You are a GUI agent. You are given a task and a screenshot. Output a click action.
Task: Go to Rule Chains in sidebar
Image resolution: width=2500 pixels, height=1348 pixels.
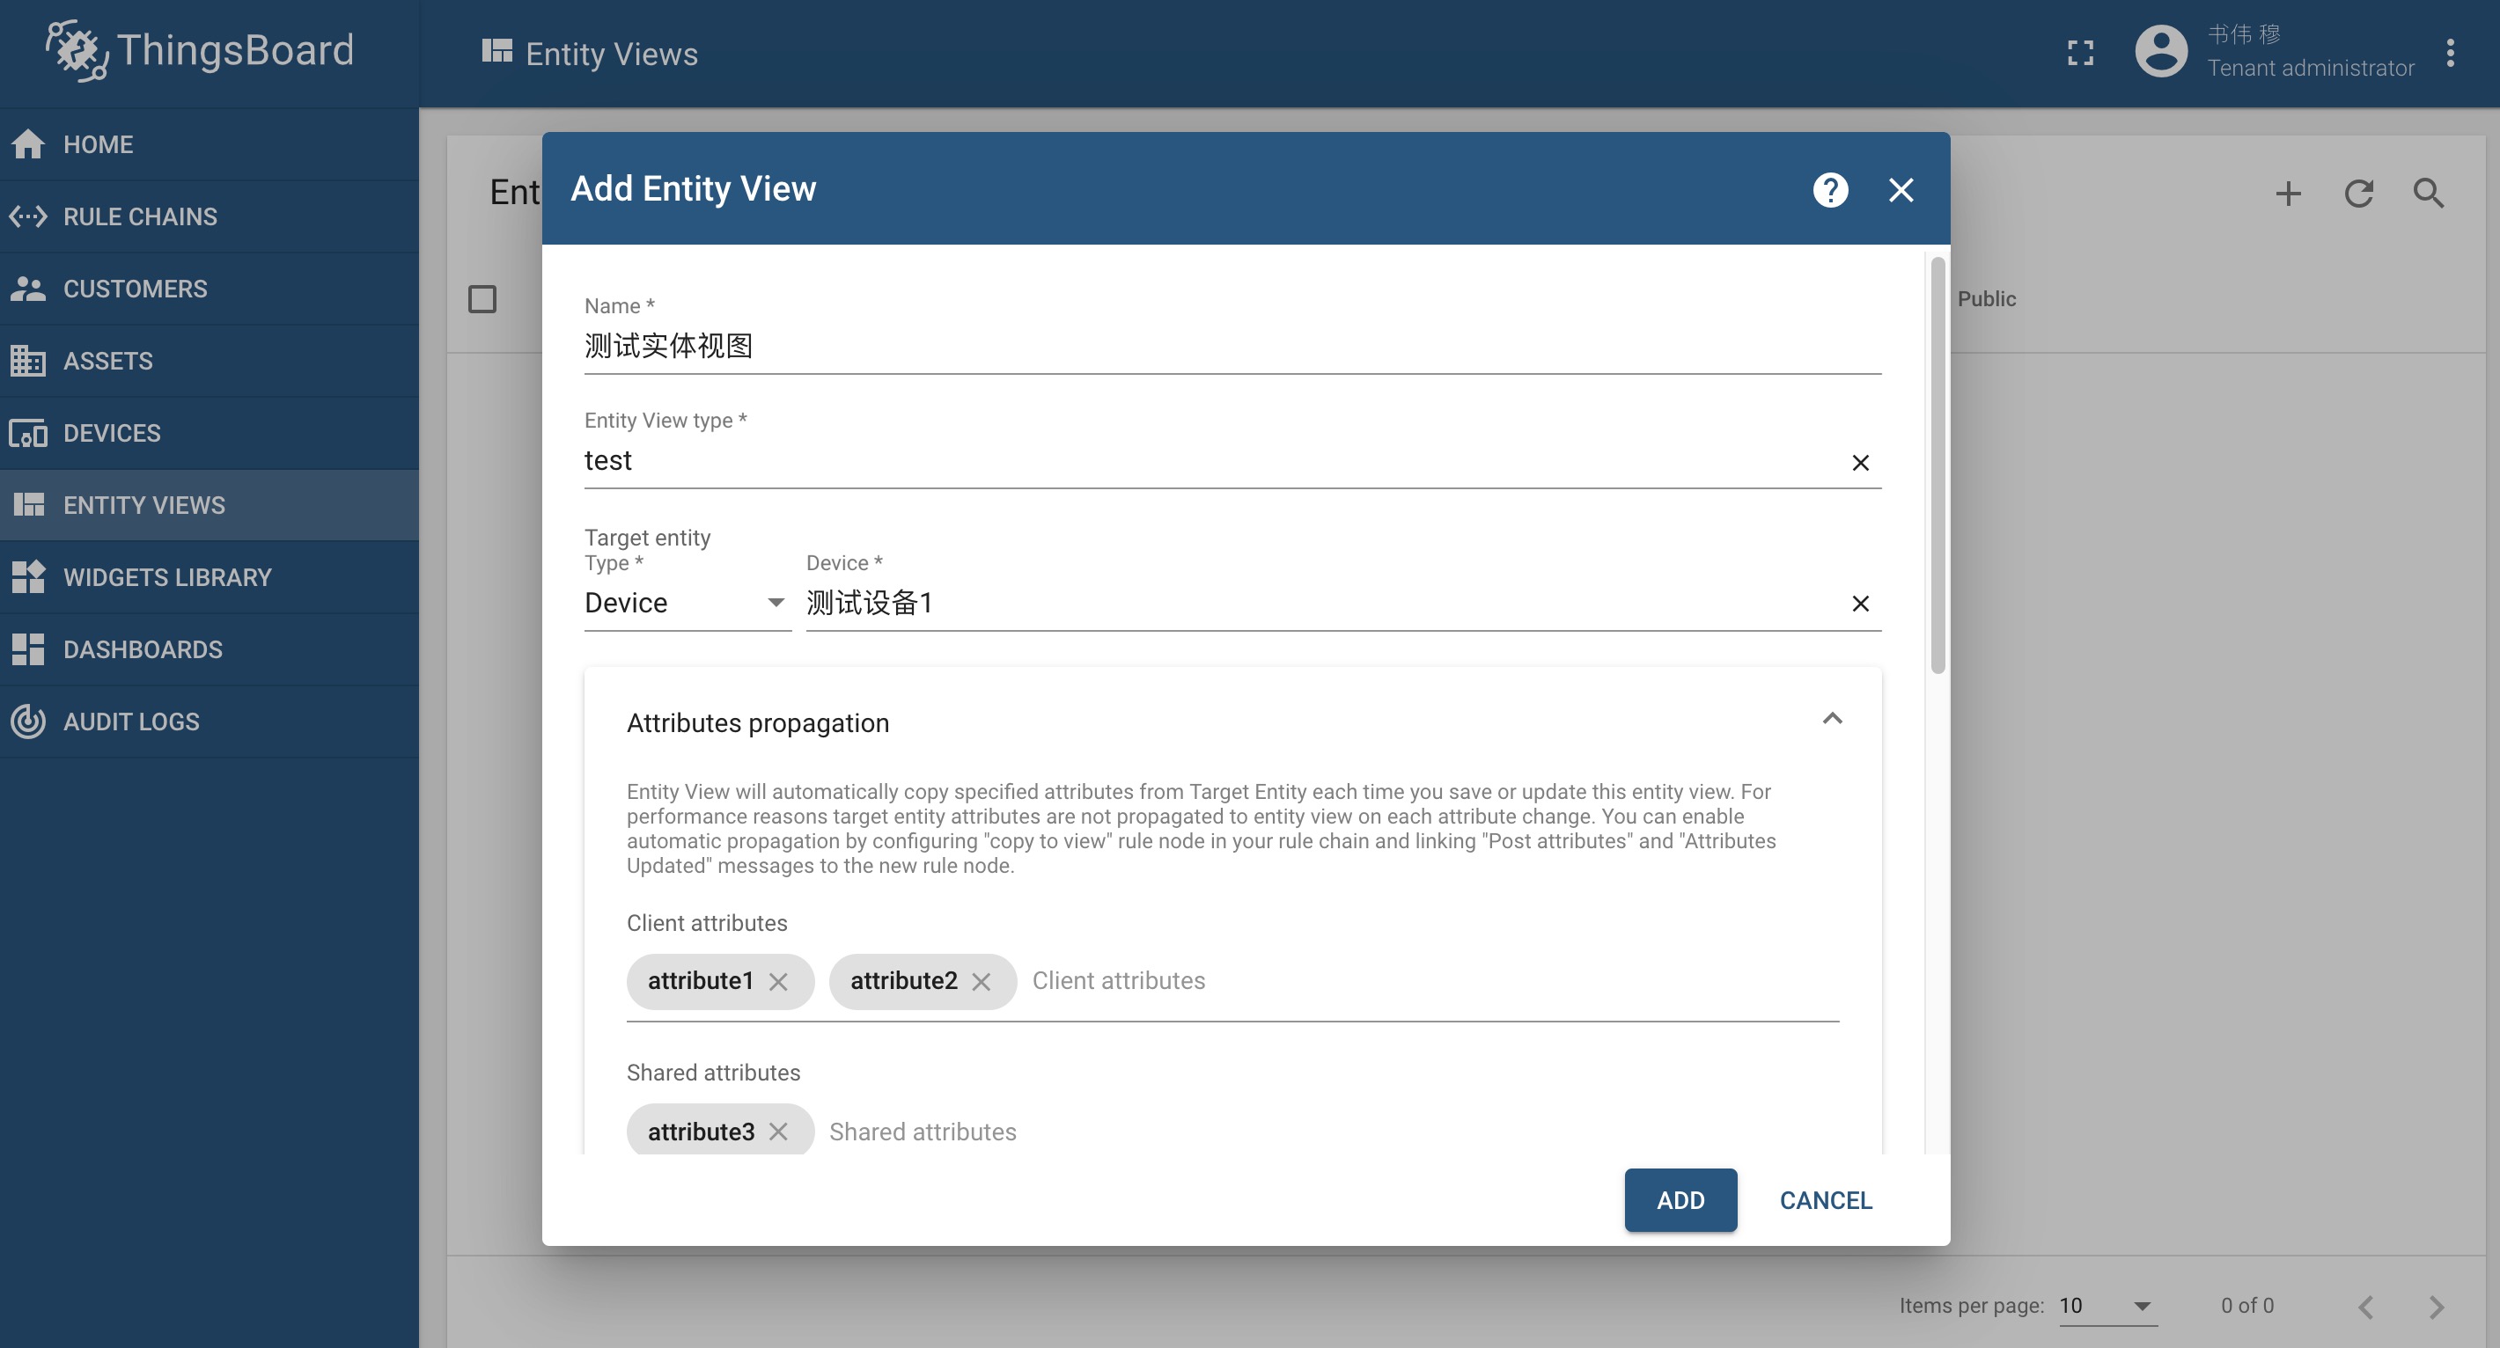140,216
